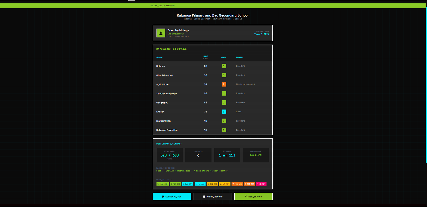This screenshot has width=427, height=207.
Task: Select the Civic Education subject name
Action: pos(165,75)
